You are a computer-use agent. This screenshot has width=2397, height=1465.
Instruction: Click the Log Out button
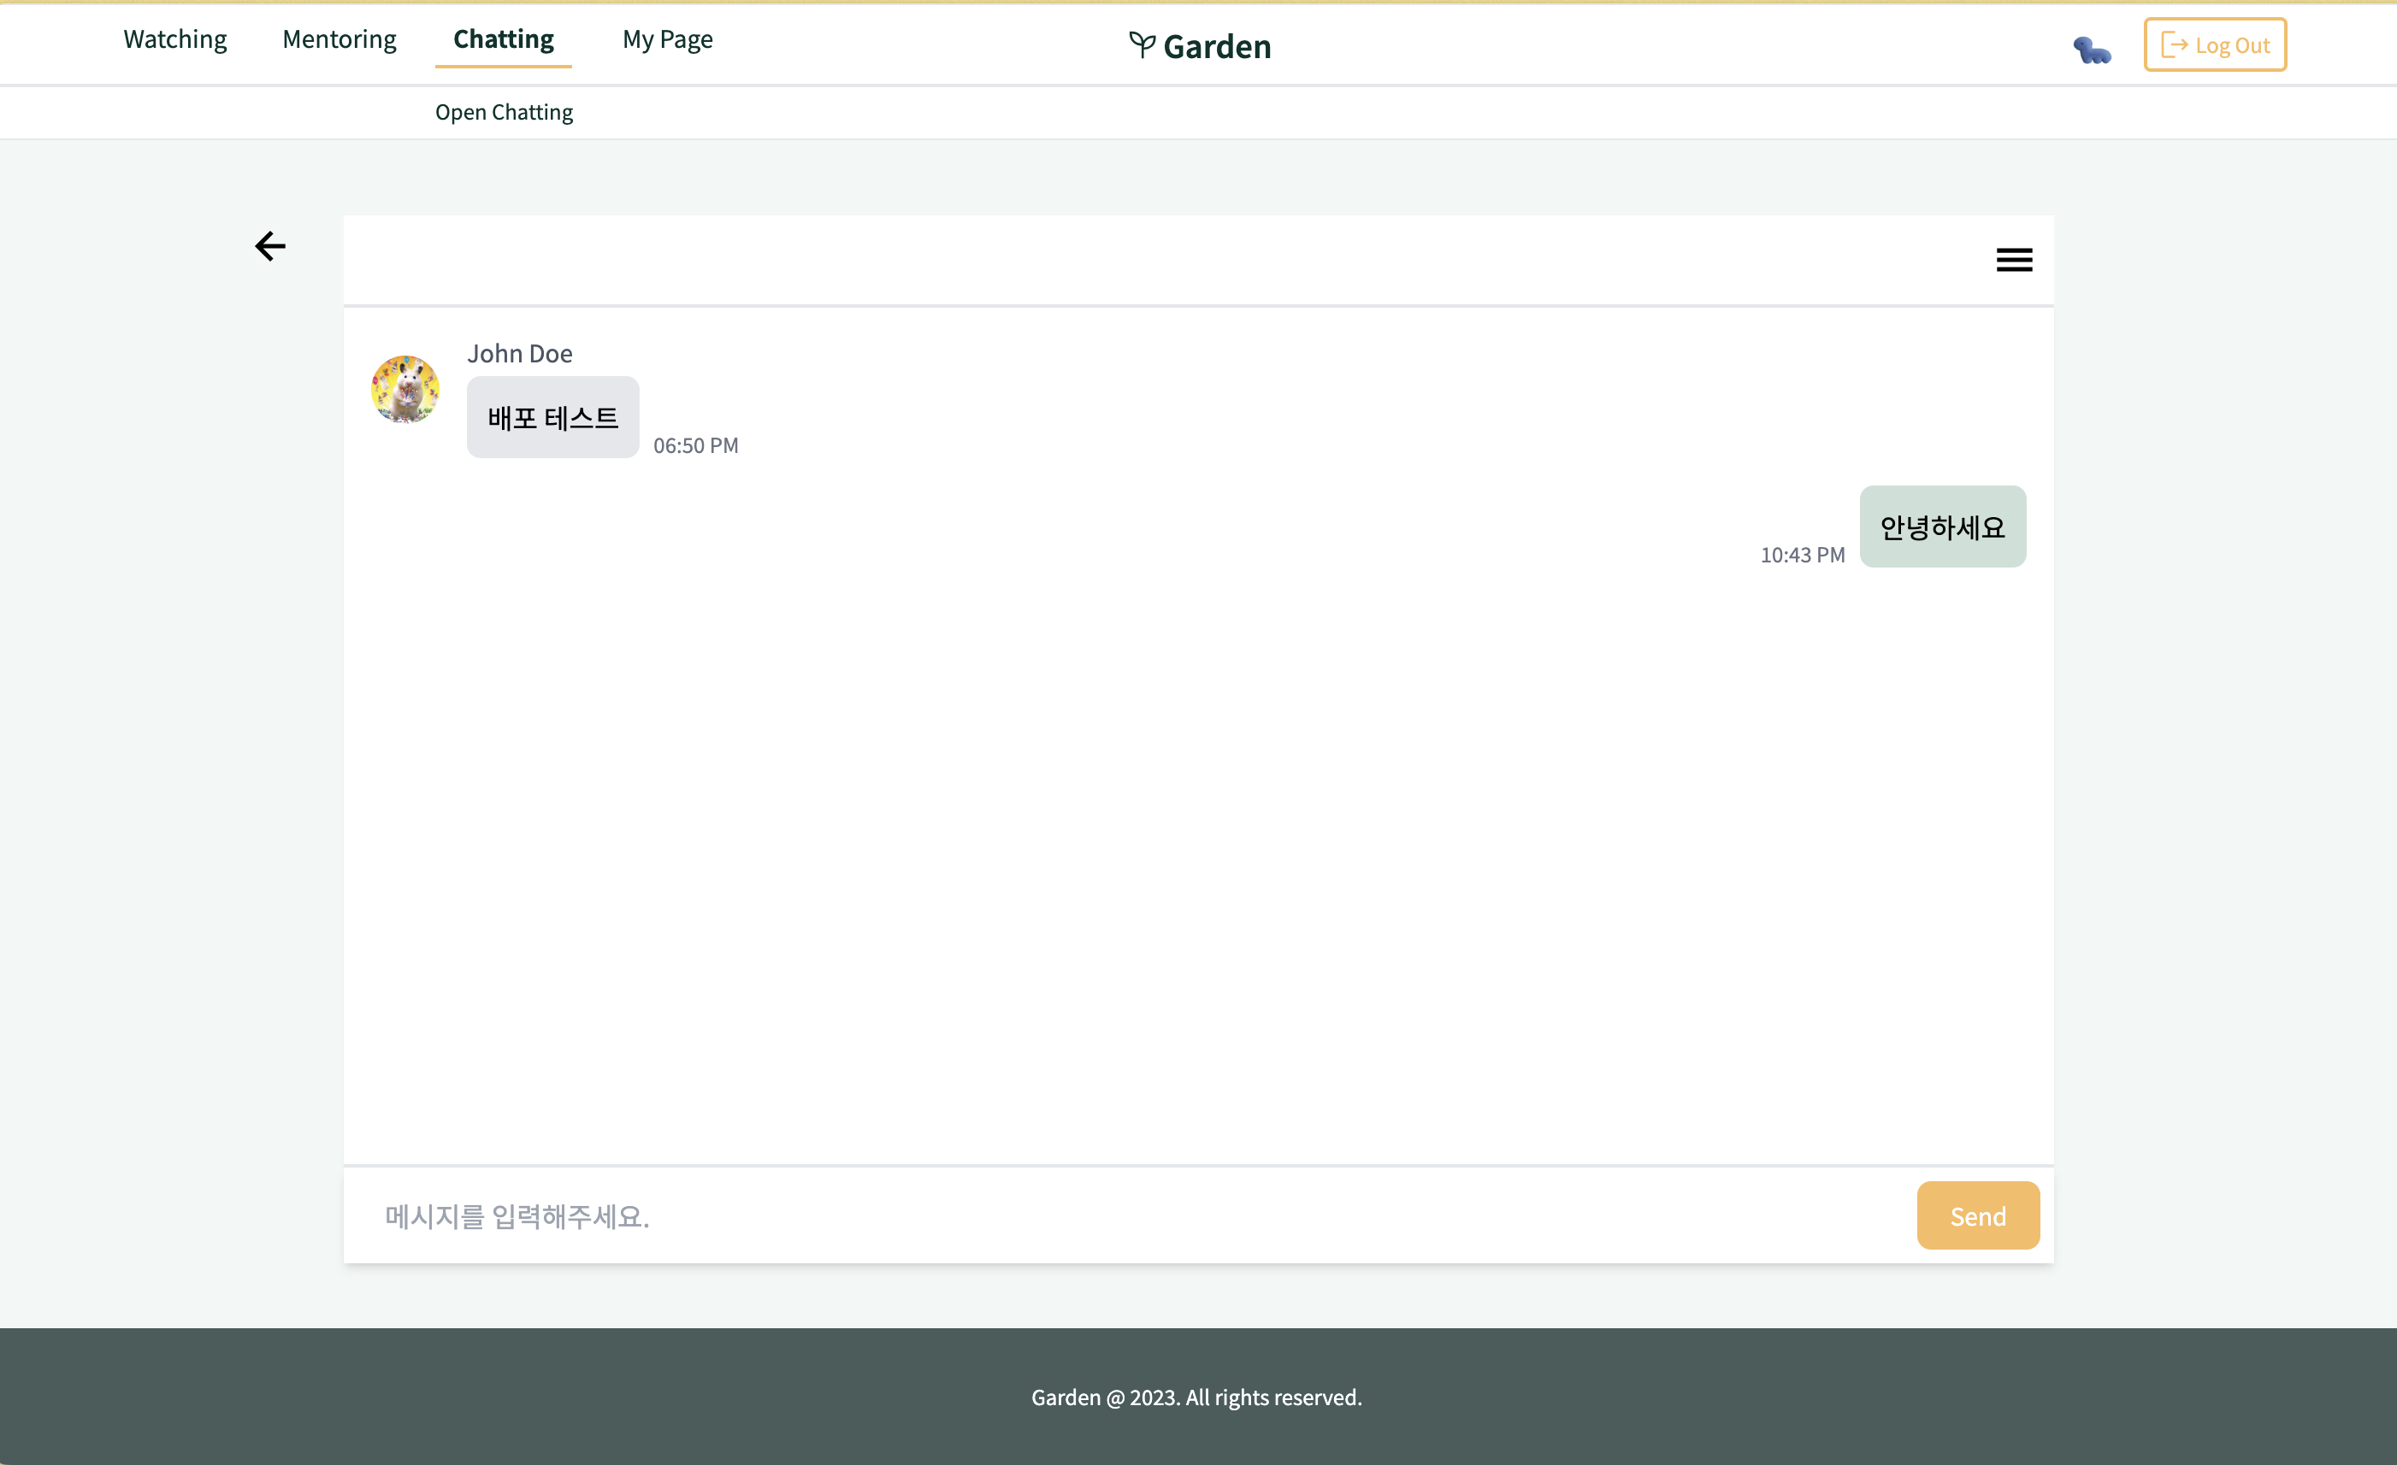[x=2215, y=44]
